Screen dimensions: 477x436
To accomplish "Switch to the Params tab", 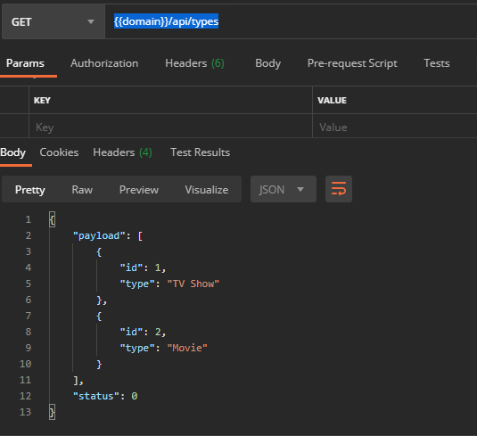I will pos(25,63).
